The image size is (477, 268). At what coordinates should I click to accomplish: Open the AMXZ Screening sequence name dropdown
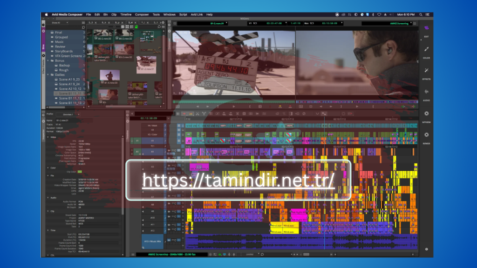pos(387,23)
